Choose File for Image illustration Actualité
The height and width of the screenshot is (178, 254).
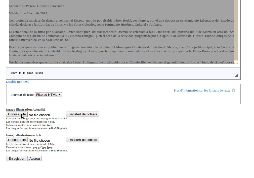pos(17,114)
